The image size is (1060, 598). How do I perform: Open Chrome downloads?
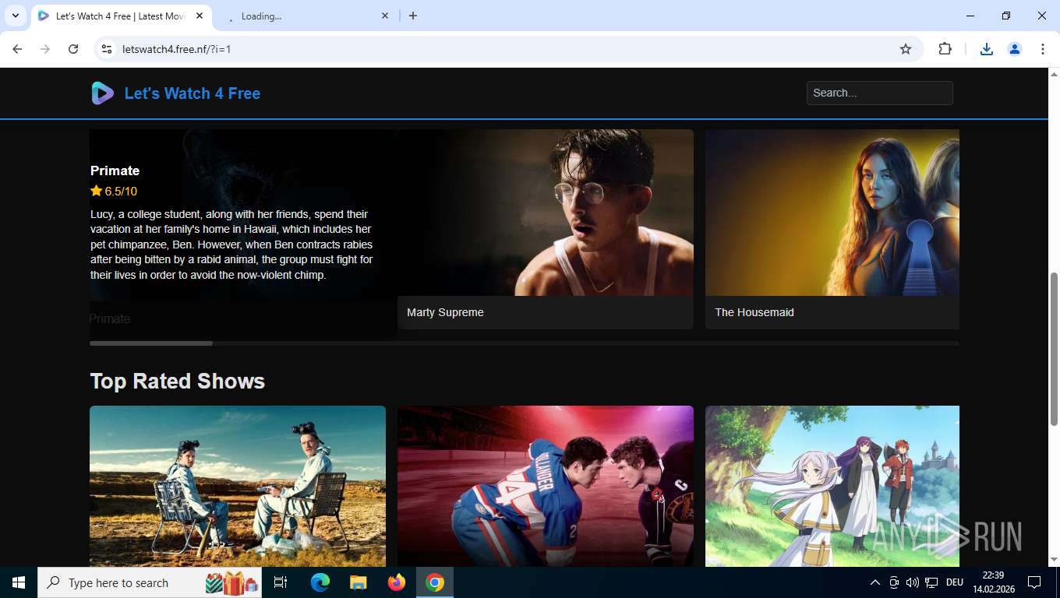tap(986, 49)
